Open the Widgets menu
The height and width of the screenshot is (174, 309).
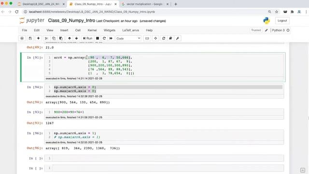click(x=110, y=30)
